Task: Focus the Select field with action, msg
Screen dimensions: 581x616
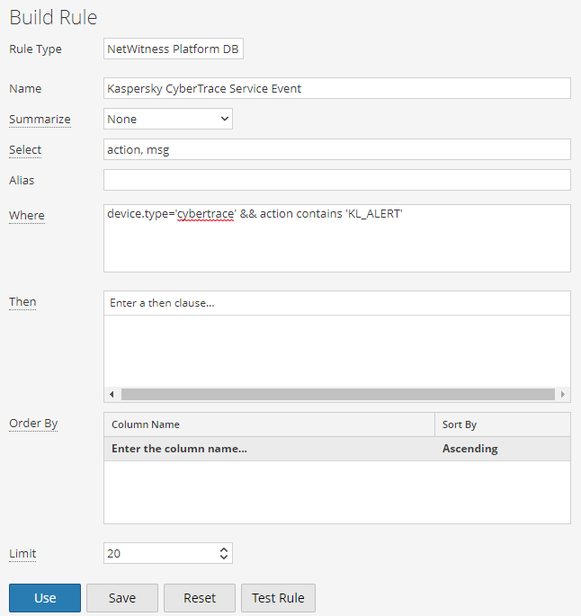Action: [337, 149]
